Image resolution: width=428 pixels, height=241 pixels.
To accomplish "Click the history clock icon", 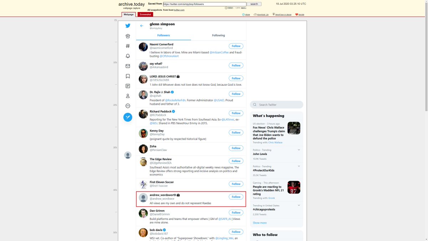I will [226, 7].
